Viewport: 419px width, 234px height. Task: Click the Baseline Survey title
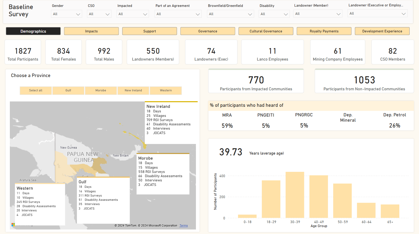point(21,11)
